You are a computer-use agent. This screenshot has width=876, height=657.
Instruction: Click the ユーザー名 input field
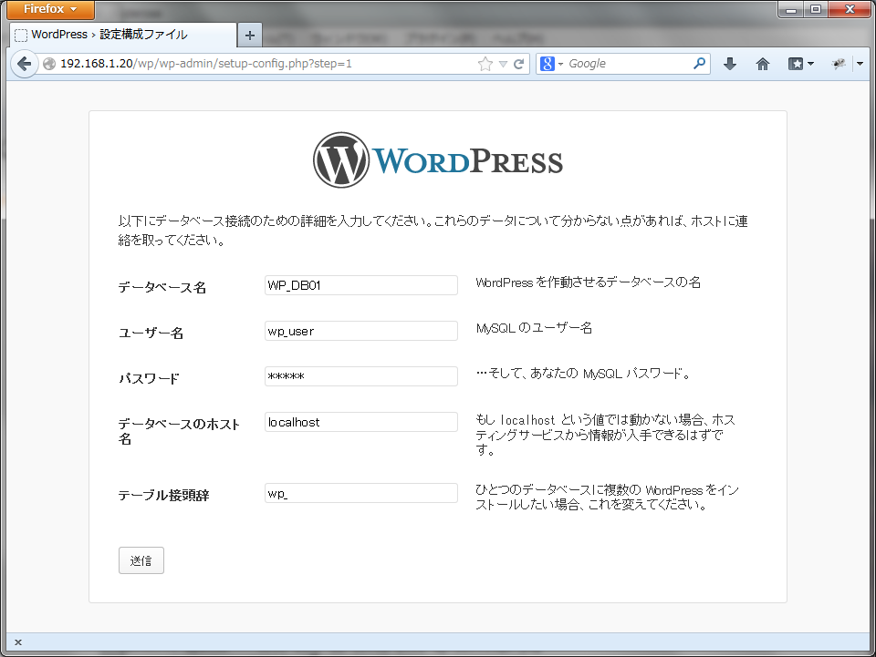tap(361, 331)
